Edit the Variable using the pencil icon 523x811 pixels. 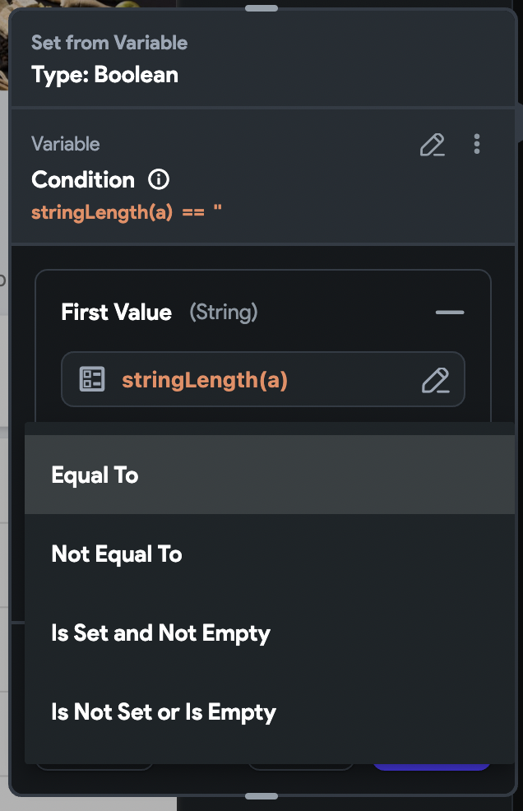tap(433, 145)
